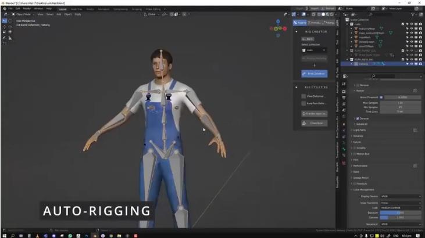425x238 pixels.
Task: Open the Output properties tab icon
Action: pos(344,98)
